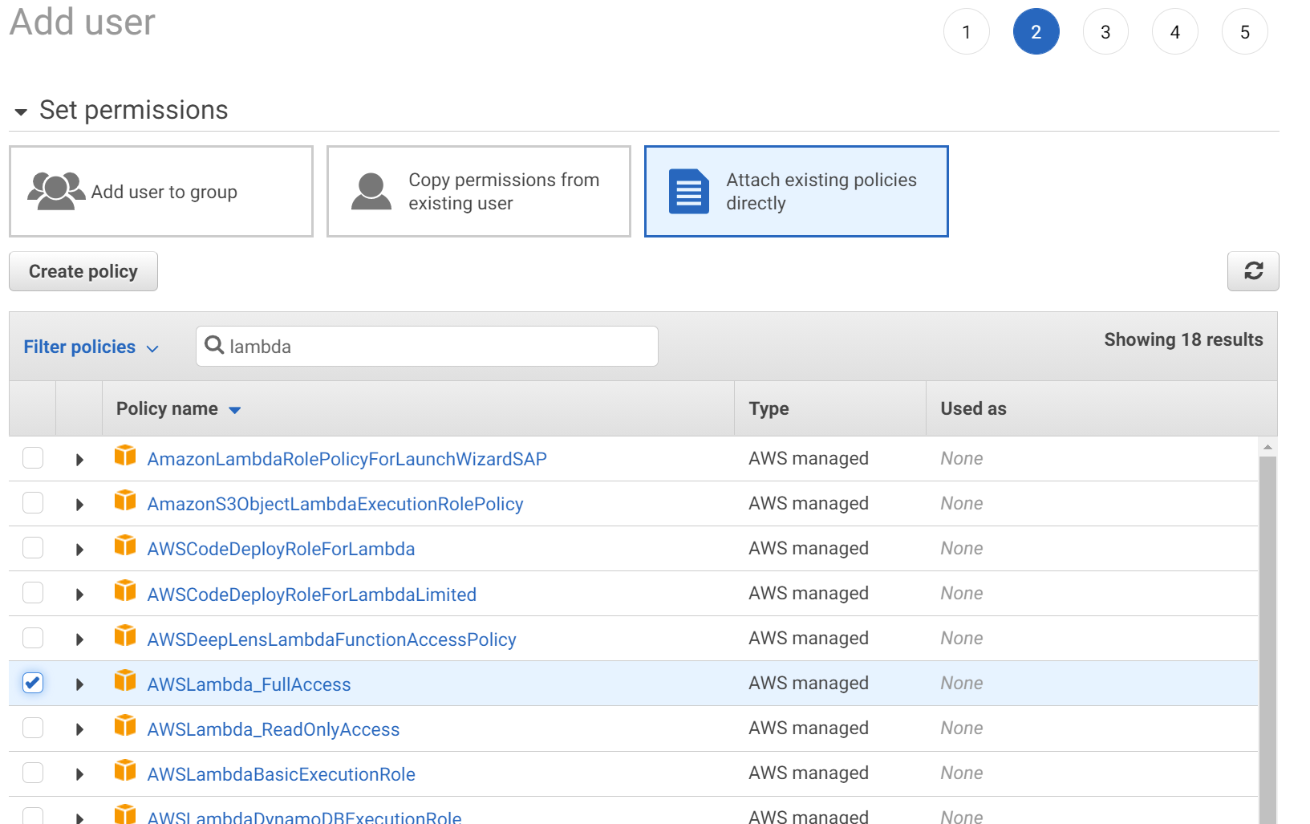Click the policy icon beside AWSCodeDeployRoleForLambda

click(x=125, y=546)
